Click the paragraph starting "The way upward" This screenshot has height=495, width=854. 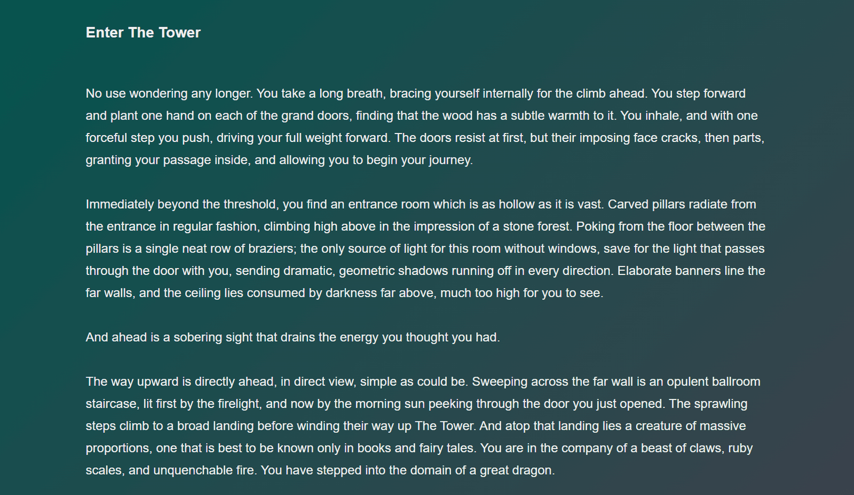click(423, 426)
